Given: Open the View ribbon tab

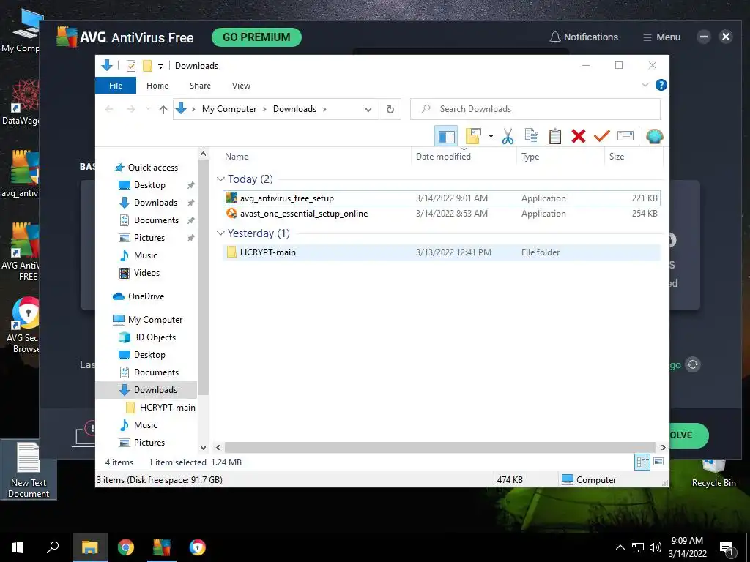Looking at the screenshot, I should point(241,86).
